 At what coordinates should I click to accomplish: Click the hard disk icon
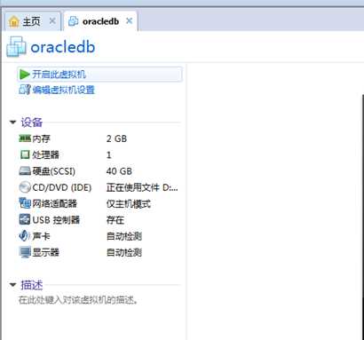click(25, 170)
